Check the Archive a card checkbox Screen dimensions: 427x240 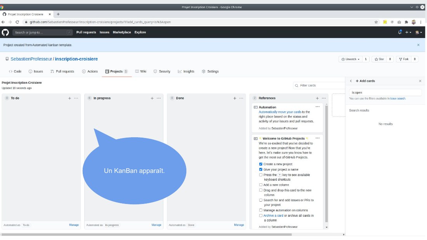pyautogui.click(x=260, y=216)
